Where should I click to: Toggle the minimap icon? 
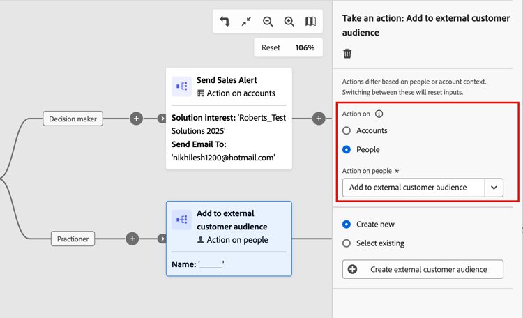click(310, 22)
